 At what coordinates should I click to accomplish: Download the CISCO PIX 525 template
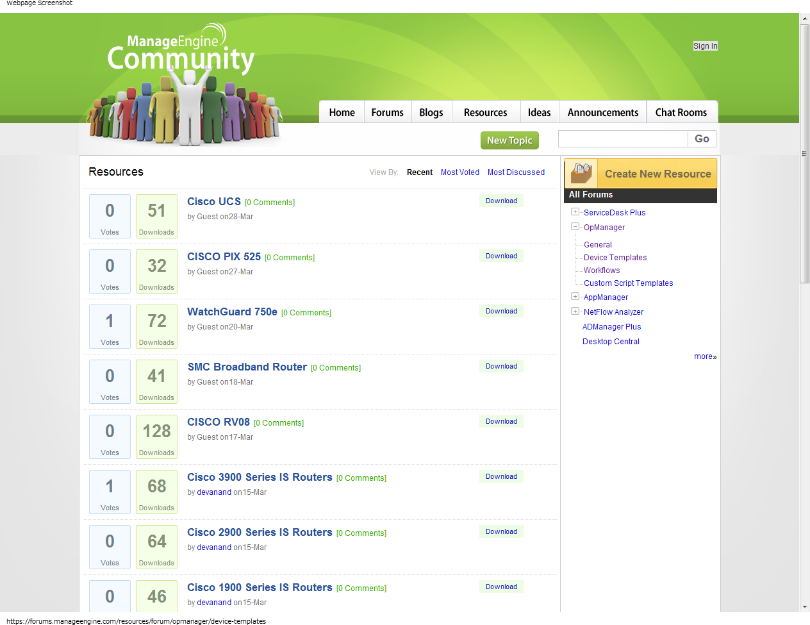(501, 256)
